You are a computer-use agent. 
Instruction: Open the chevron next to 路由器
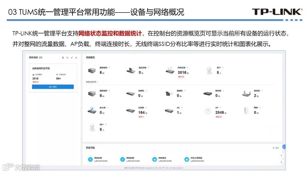[262, 91]
